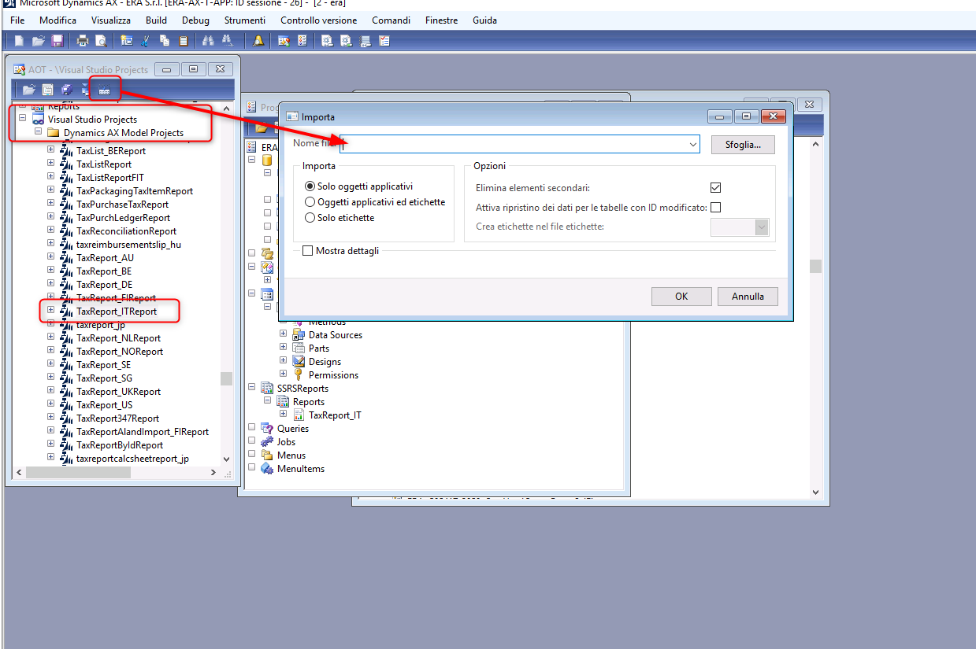This screenshot has height=649, width=976.
Task: Uncheck Elimina elementi secondari option
Action: 715,187
